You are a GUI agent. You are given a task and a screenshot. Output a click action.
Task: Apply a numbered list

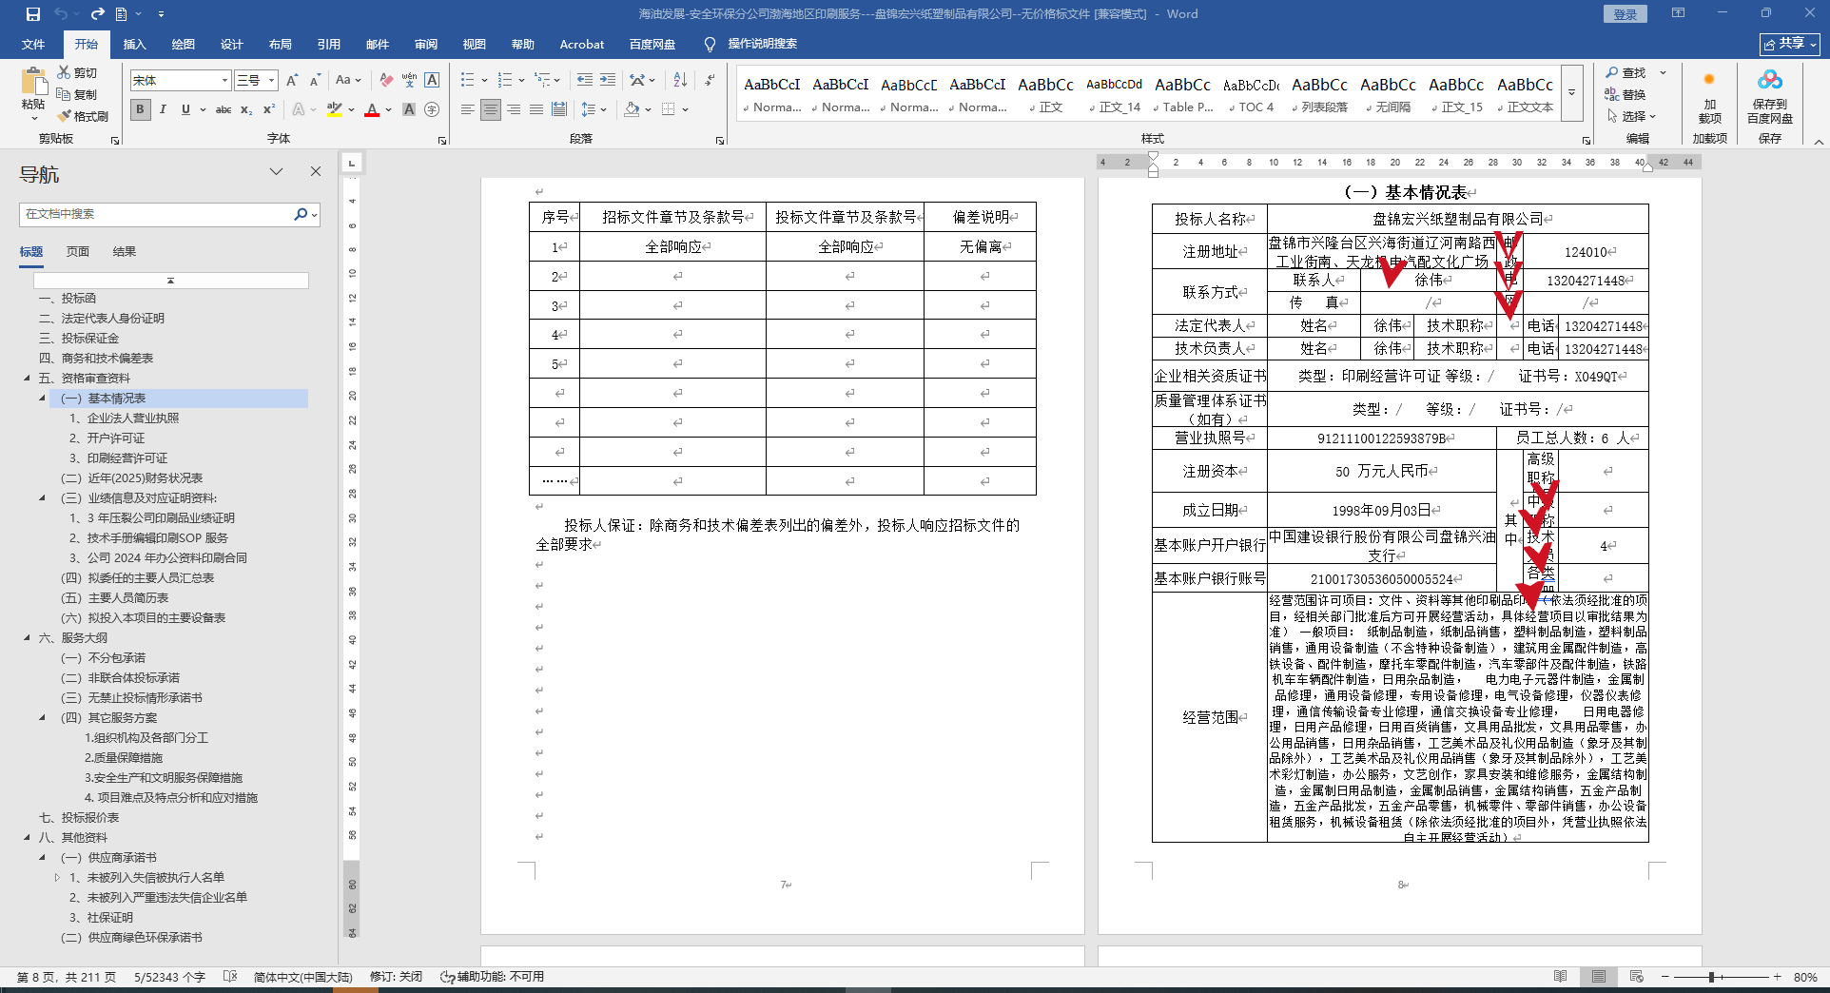pyautogui.click(x=505, y=80)
